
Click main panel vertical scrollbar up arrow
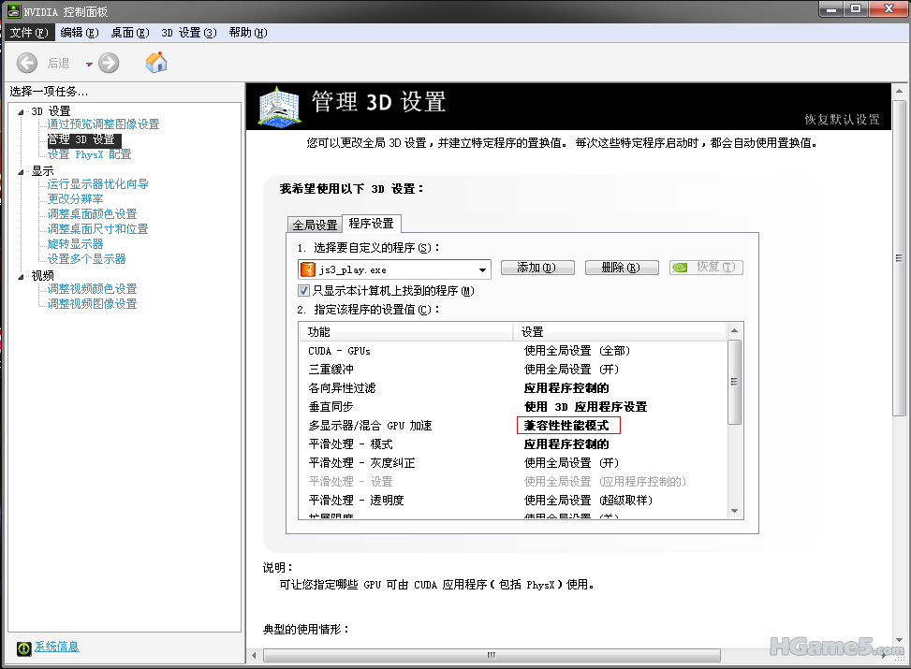point(899,91)
